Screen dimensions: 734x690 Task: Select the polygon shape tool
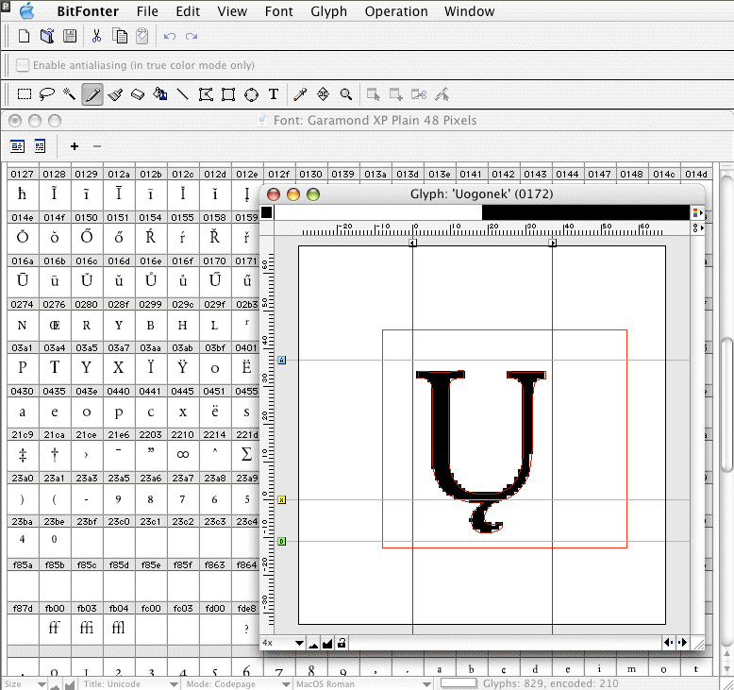coord(206,94)
